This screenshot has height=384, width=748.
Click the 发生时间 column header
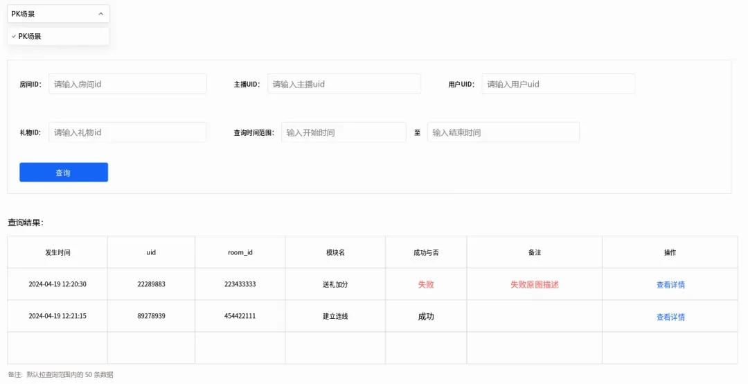tap(57, 252)
